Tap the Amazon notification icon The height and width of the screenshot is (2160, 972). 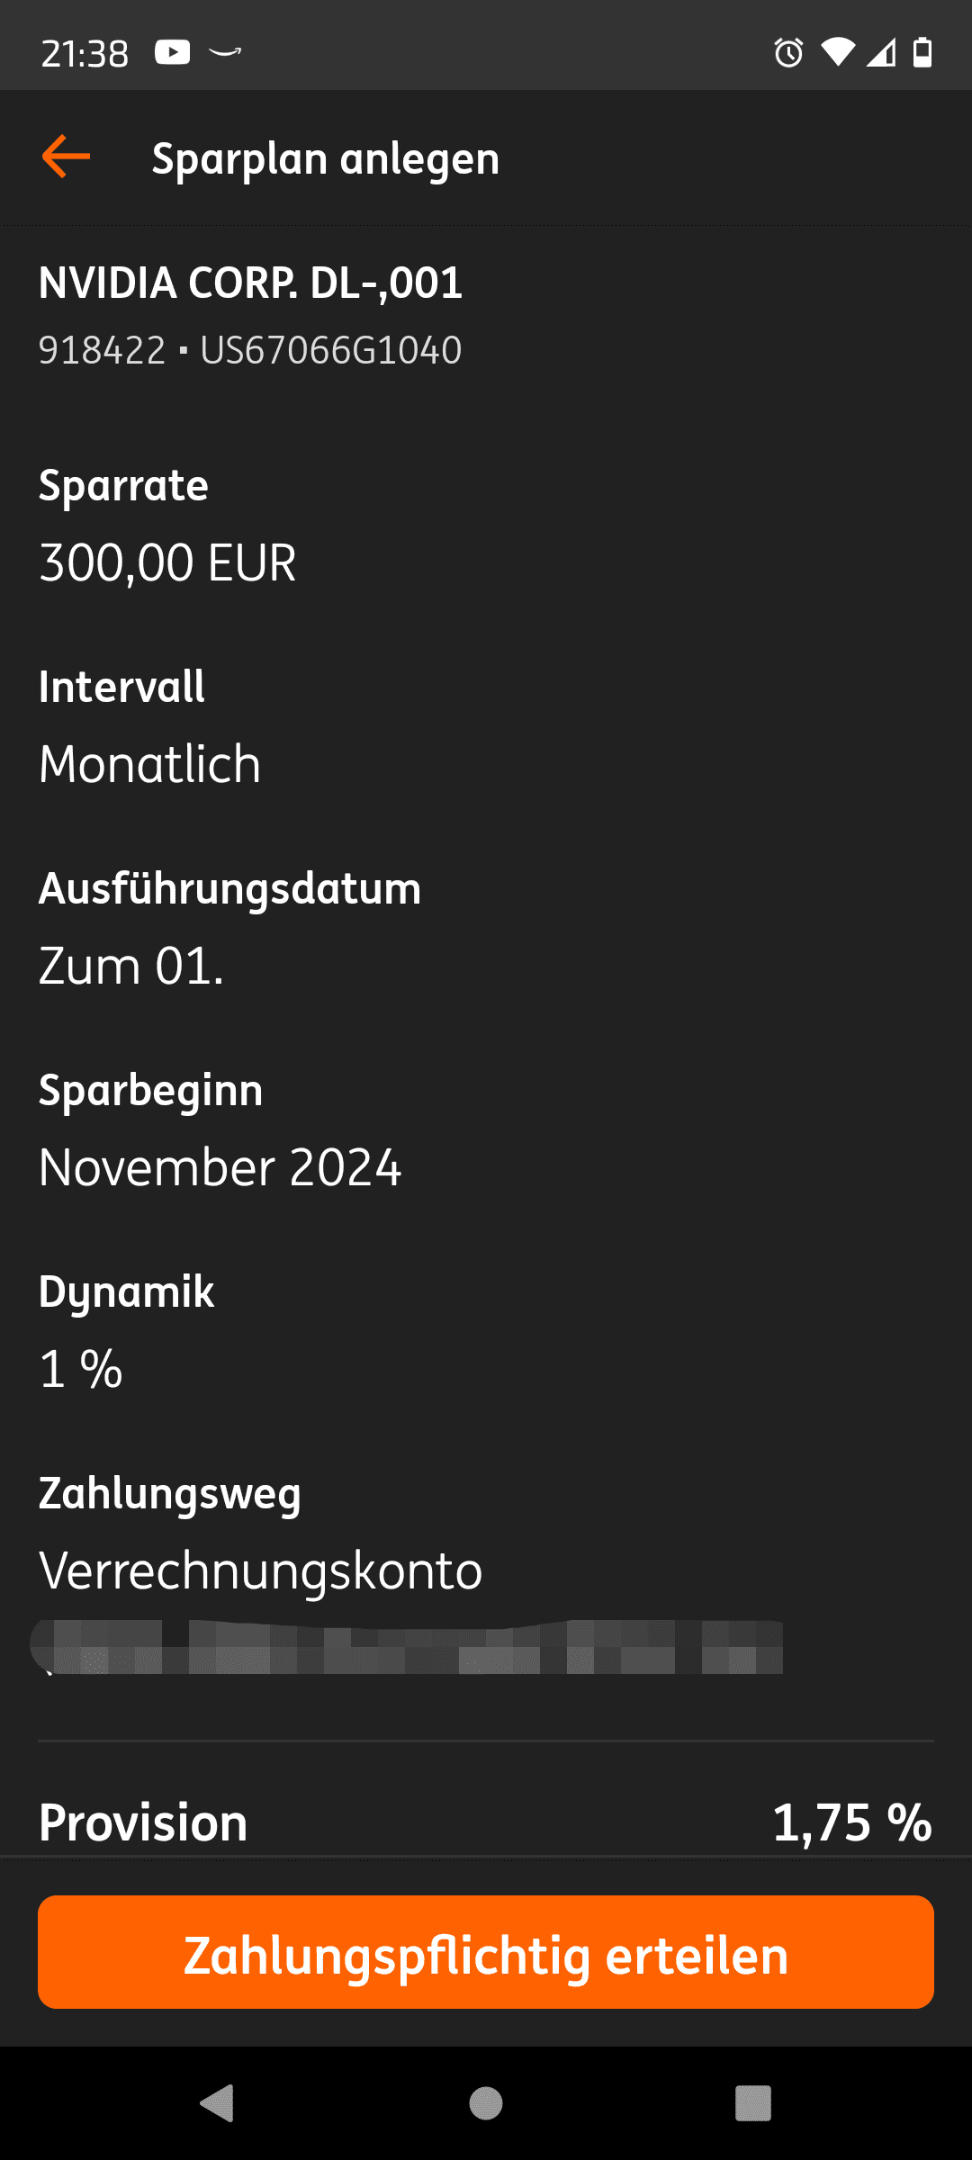[225, 52]
